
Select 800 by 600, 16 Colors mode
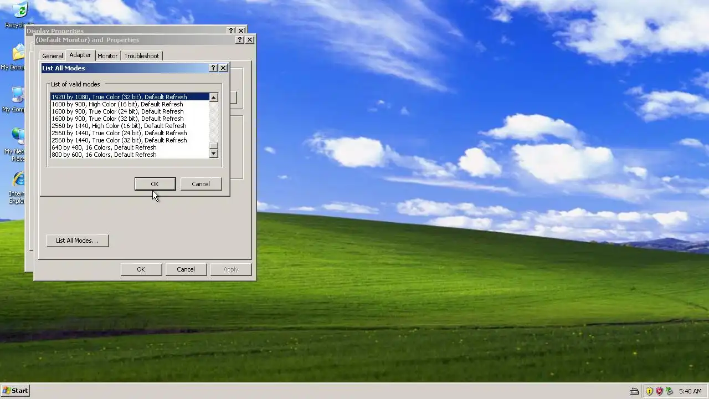point(130,155)
